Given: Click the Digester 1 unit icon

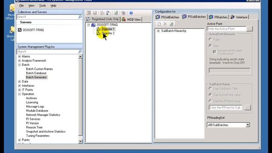Looking at the screenshot, I should (x=99, y=29).
